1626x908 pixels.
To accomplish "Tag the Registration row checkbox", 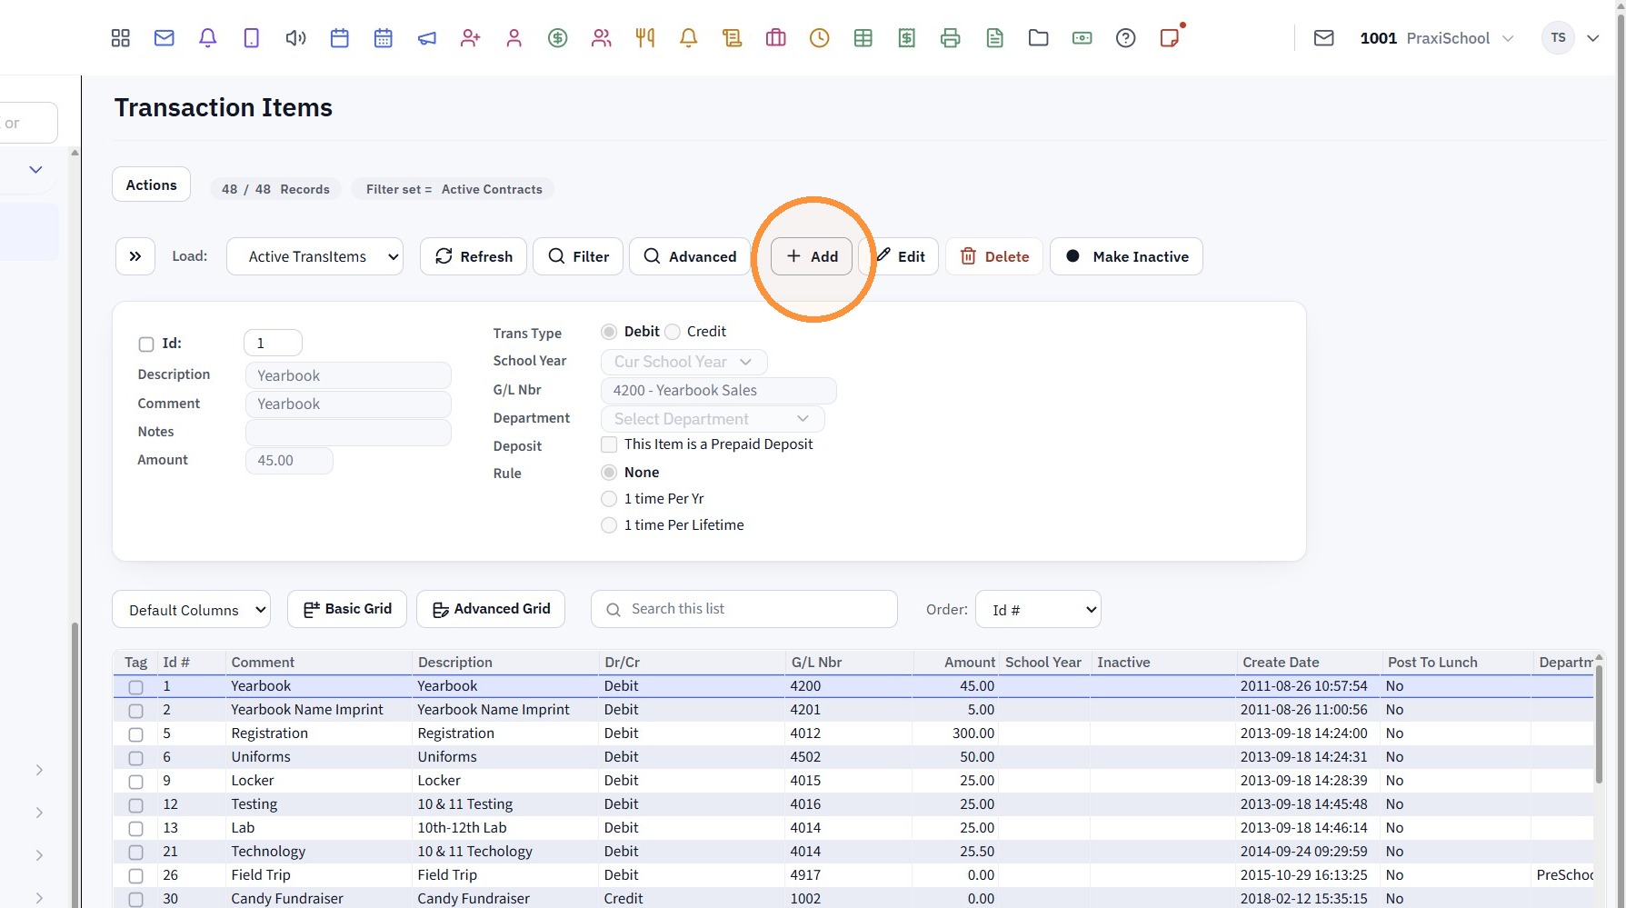I will (x=135, y=734).
